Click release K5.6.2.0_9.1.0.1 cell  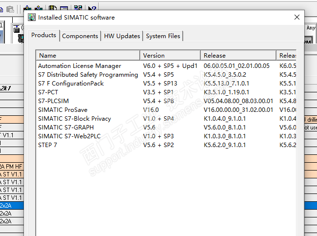click(224, 145)
